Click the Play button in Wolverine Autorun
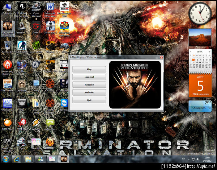Image resolution: width=217 pixels, height=170 pixels. click(89, 69)
